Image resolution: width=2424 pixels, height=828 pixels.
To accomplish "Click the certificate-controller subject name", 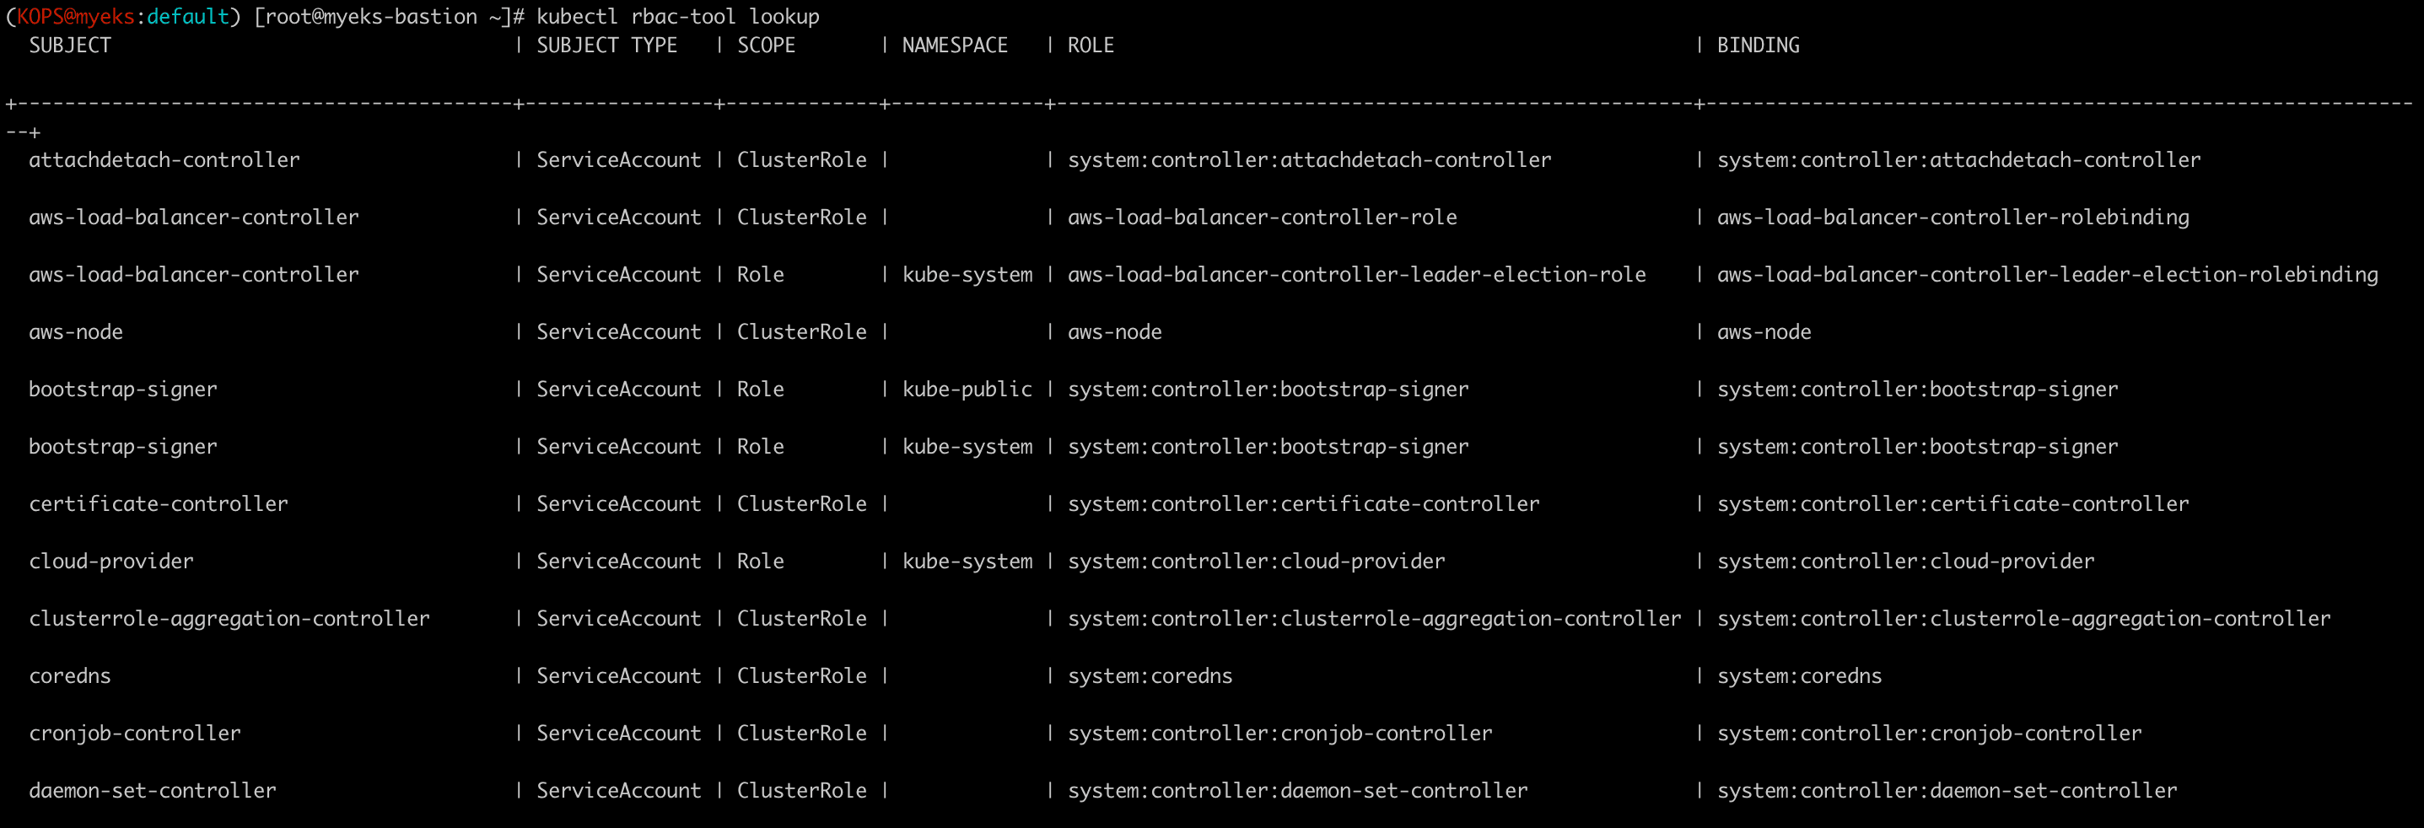I will tap(158, 504).
